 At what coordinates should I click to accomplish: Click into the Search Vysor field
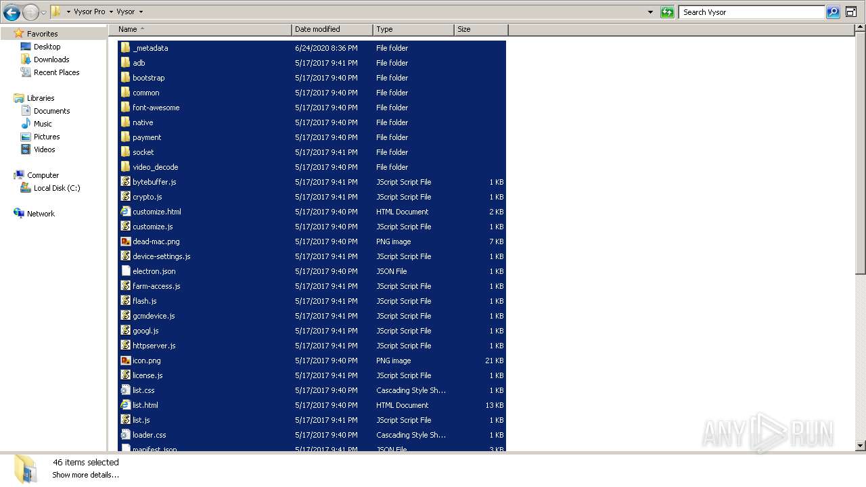click(752, 12)
